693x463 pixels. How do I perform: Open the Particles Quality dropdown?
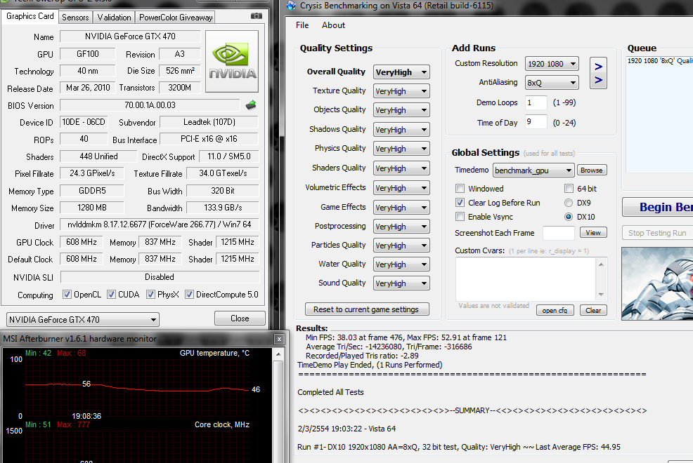click(401, 246)
